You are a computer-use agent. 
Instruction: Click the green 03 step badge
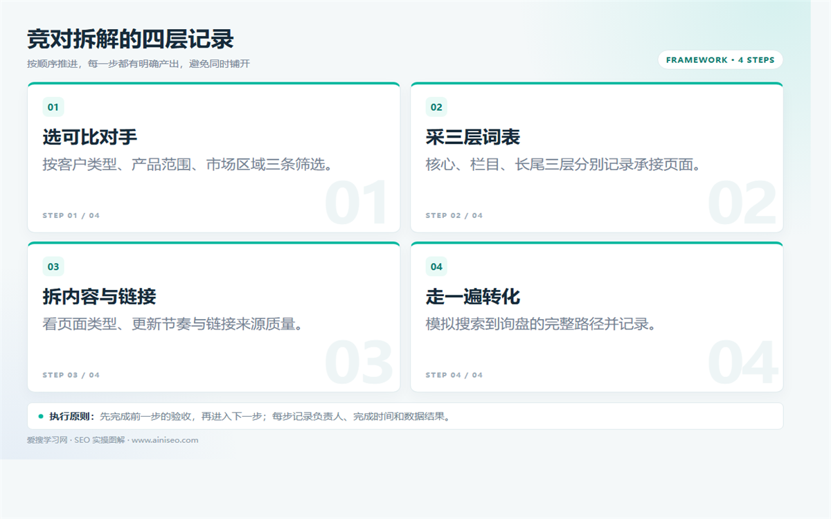click(x=53, y=266)
